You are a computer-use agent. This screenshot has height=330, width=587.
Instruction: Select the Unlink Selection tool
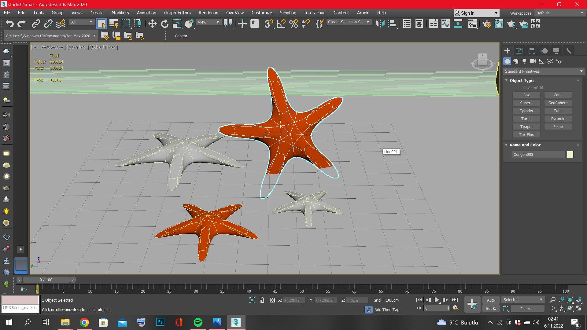pos(48,24)
